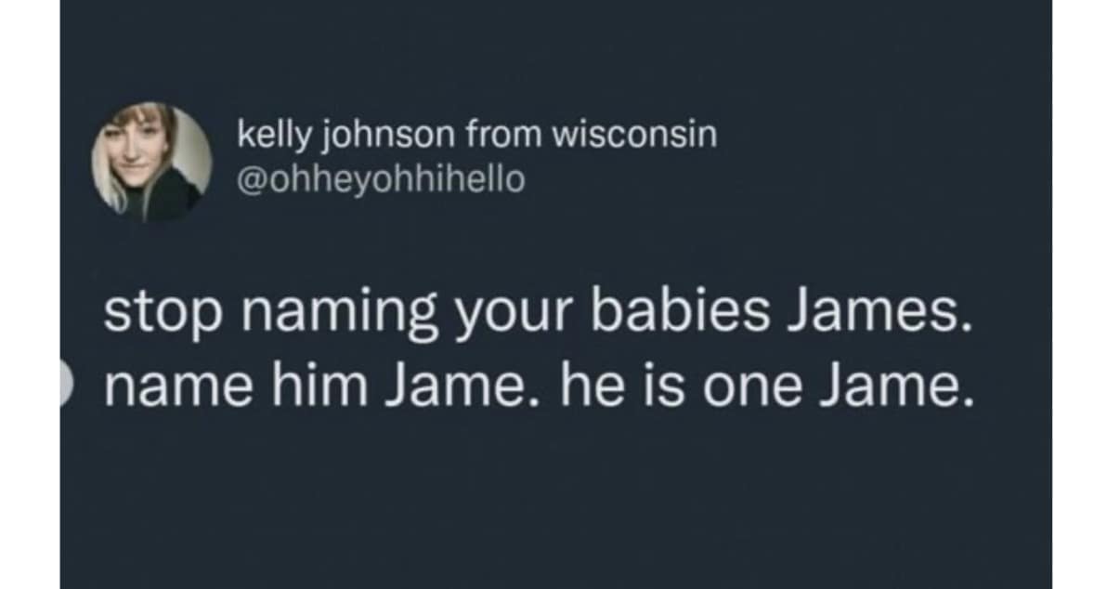Click the word "wisconsin" in the display name

coord(634,136)
